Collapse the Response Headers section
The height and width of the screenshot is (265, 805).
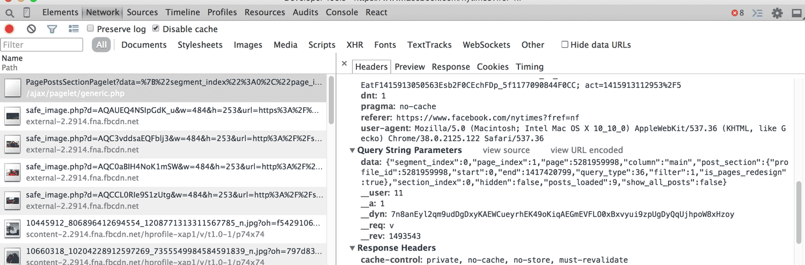(x=353, y=248)
